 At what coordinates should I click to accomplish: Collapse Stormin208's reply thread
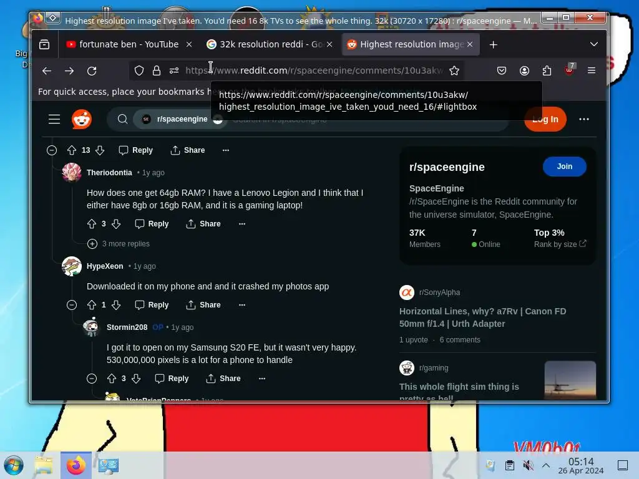pyautogui.click(x=92, y=379)
